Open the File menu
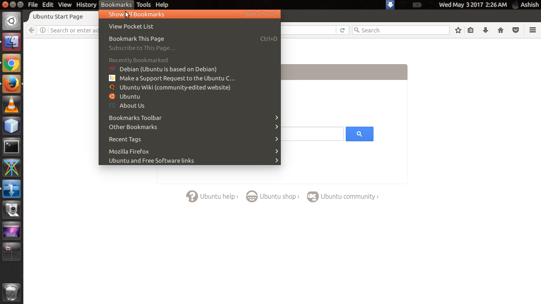This screenshot has height=304, width=541. [x=33, y=5]
